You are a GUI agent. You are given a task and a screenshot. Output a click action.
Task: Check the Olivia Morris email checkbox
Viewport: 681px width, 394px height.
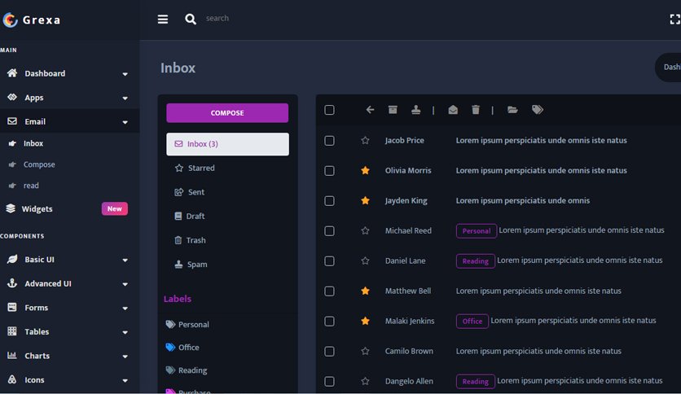pyautogui.click(x=329, y=170)
